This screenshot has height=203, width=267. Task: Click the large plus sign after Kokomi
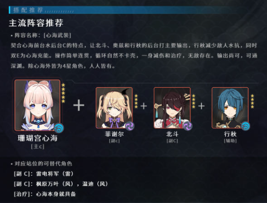[x=79, y=105]
